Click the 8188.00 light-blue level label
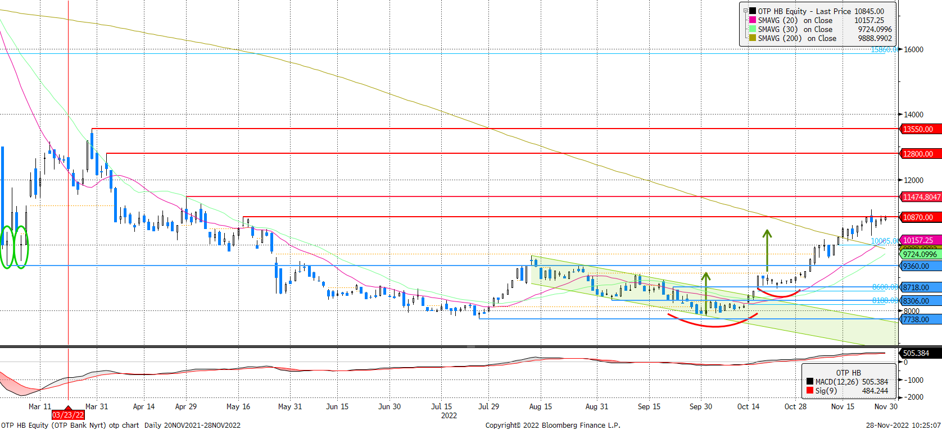 pyautogui.click(x=885, y=300)
